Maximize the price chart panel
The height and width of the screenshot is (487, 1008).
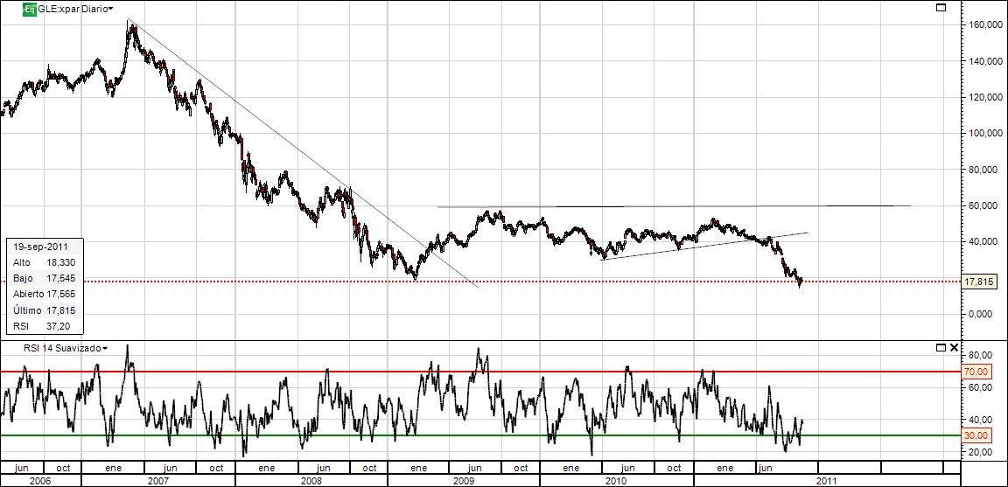pyautogui.click(x=941, y=8)
